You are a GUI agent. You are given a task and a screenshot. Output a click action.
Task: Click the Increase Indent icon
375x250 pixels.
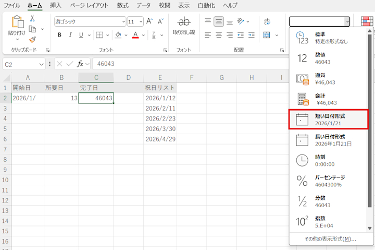coord(252,35)
